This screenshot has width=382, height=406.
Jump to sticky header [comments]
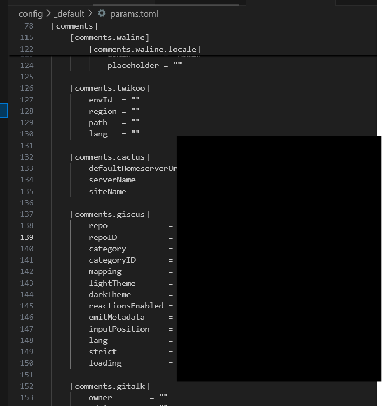75,26
